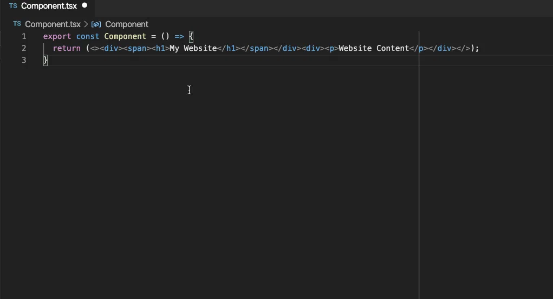Click the opening span tag on line 2

[x=137, y=48]
